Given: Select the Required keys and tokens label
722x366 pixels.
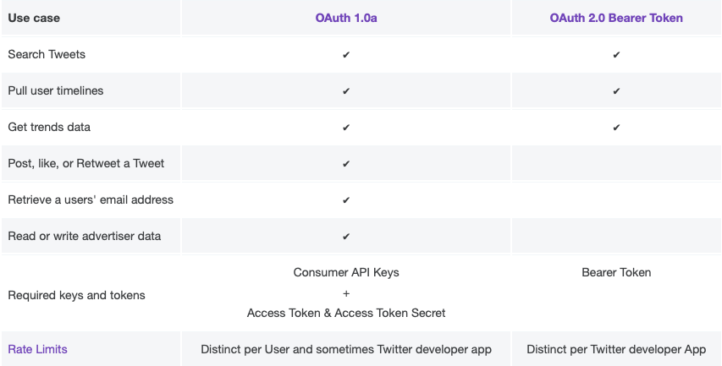Looking at the screenshot, I should [x=76, y=295].
